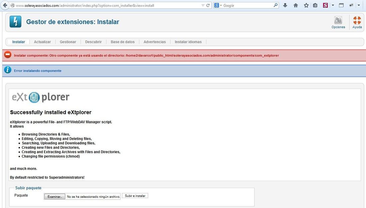Click the eXtplorer logo image
The image size is (366, 208).
click(x=41, y=97)
